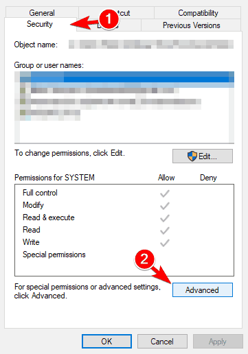Open the General tab
The image size is (248, 354).
(x=42, y=12)
